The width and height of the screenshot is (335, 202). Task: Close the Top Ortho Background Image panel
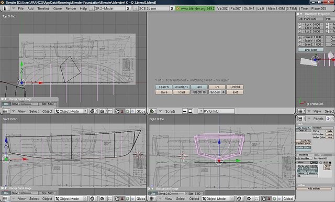(2, 99)
